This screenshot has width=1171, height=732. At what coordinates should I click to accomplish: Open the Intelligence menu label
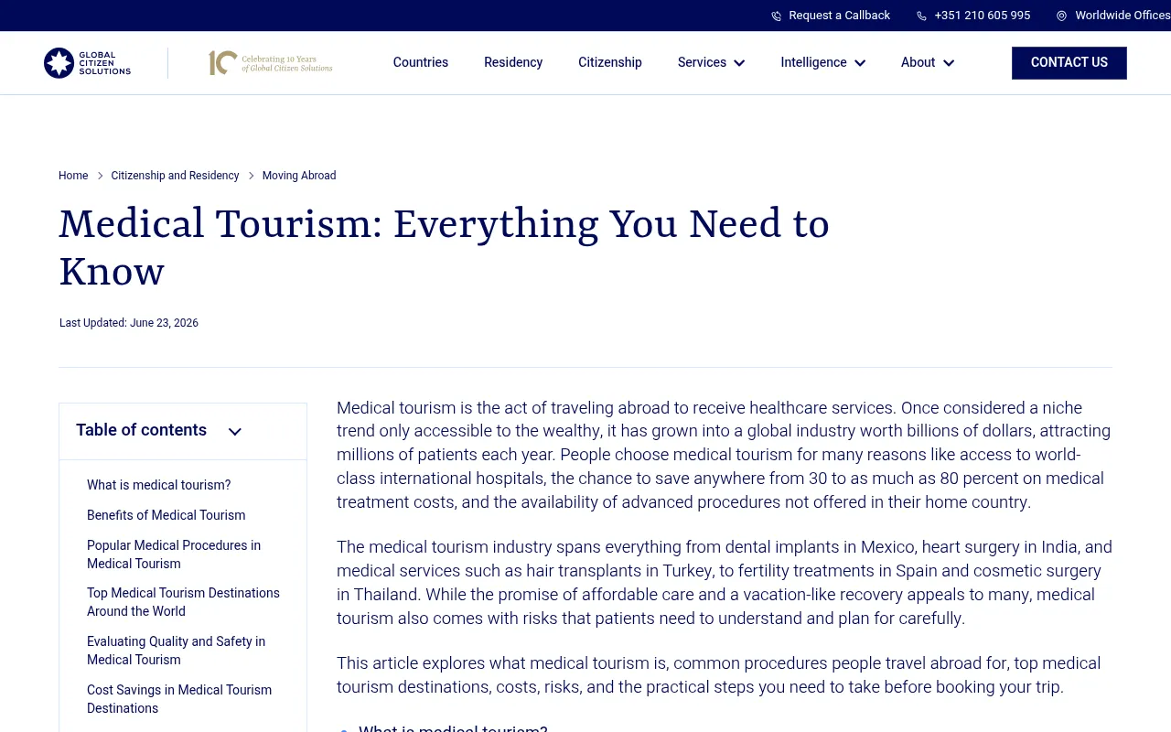click(x=813, y=62)
